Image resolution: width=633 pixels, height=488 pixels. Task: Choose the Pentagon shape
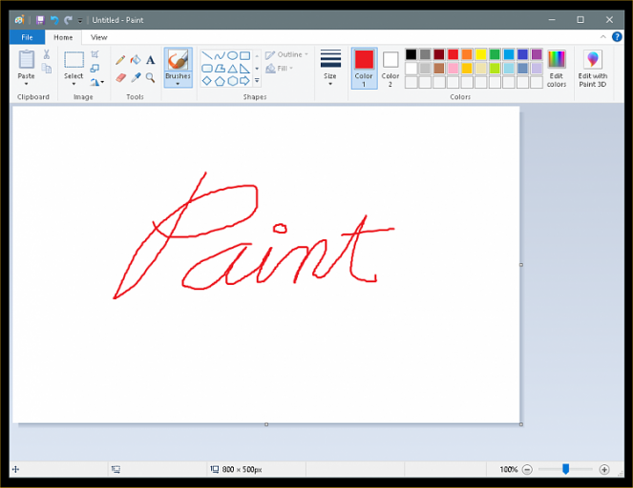(220, 81)
